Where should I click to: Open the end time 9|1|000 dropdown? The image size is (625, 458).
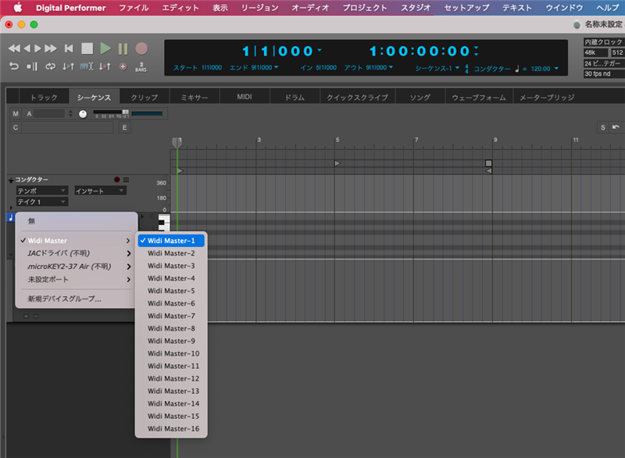click(x=277, y=67)
